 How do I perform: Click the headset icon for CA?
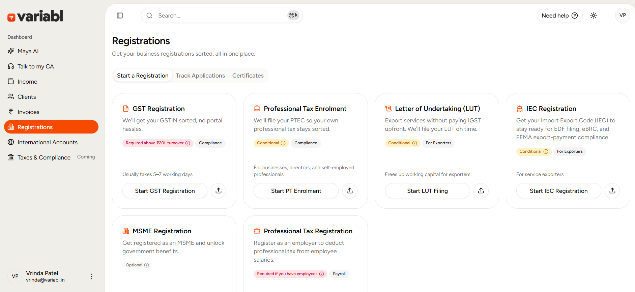(11, 66)
